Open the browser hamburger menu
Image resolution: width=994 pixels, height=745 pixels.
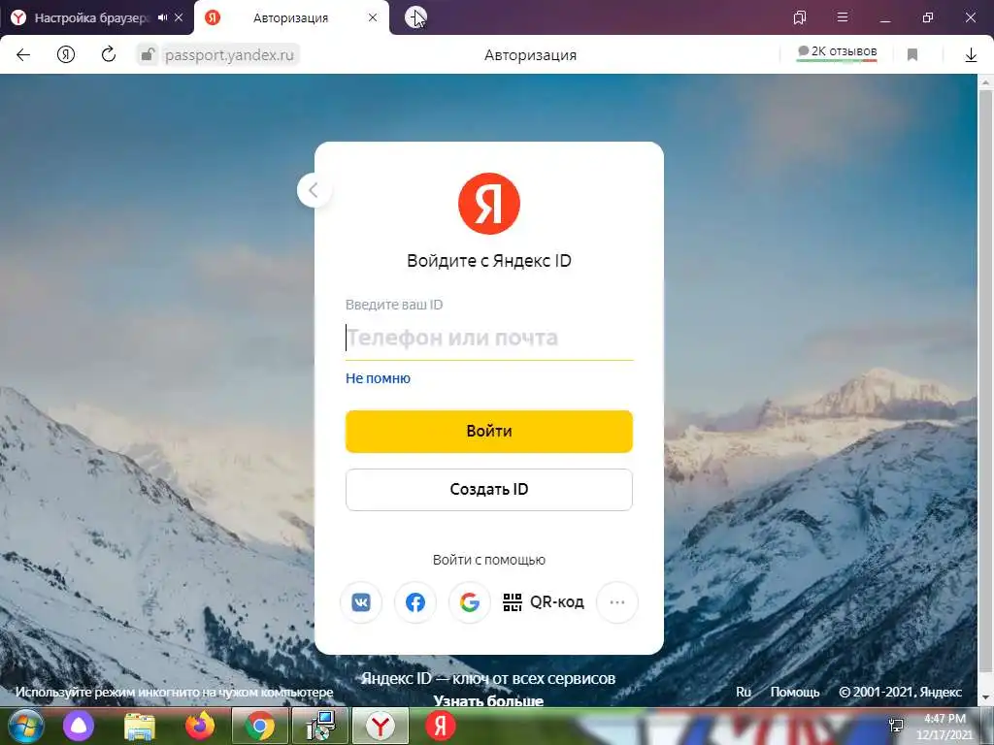tap(843, 17)
